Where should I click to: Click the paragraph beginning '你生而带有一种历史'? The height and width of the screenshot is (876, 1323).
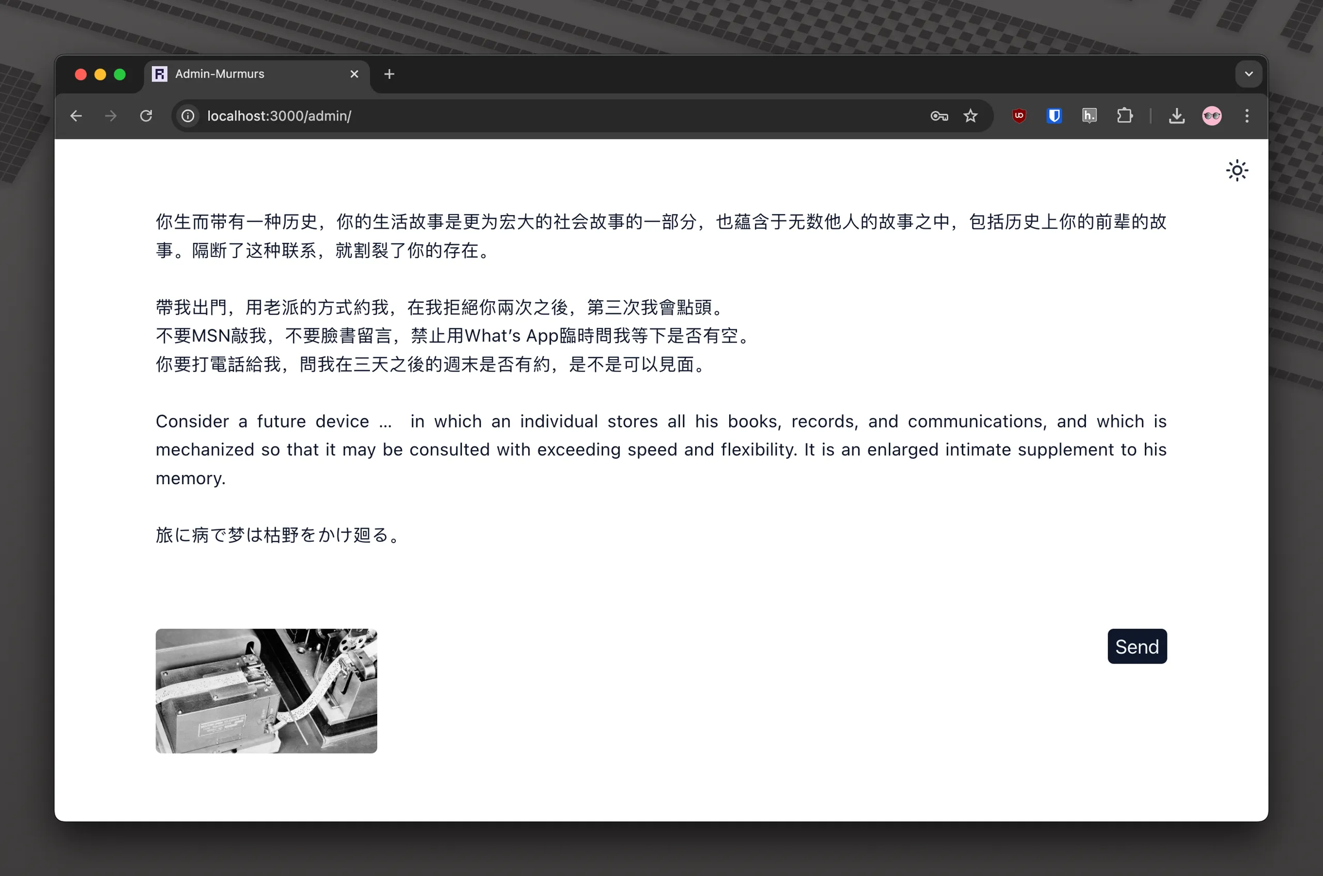click(661, 236)
